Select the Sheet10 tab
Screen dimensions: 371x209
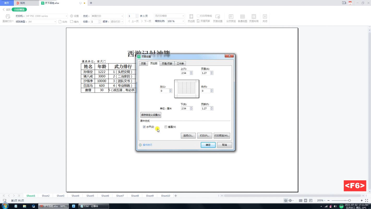[x=165, y=196]
